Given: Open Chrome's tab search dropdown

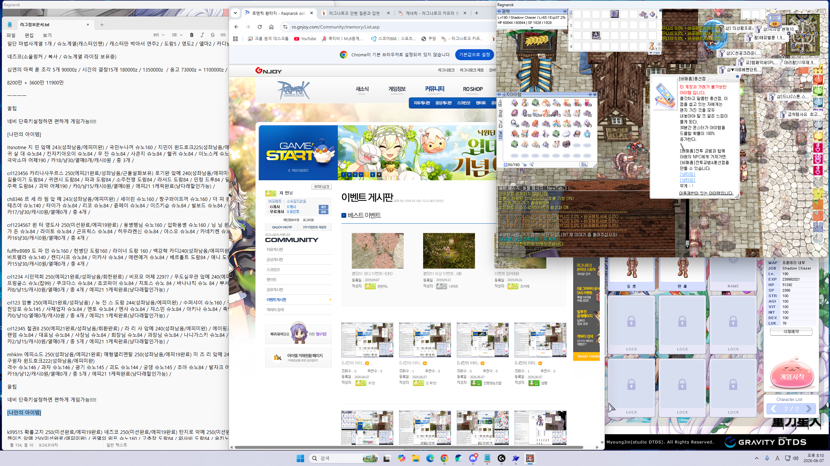Looking at the screenshot, I should pos(235,13).
